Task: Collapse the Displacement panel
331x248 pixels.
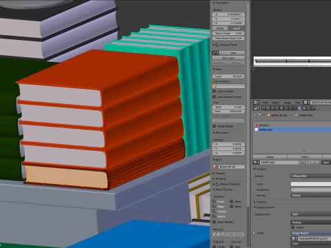Action: 254,207
